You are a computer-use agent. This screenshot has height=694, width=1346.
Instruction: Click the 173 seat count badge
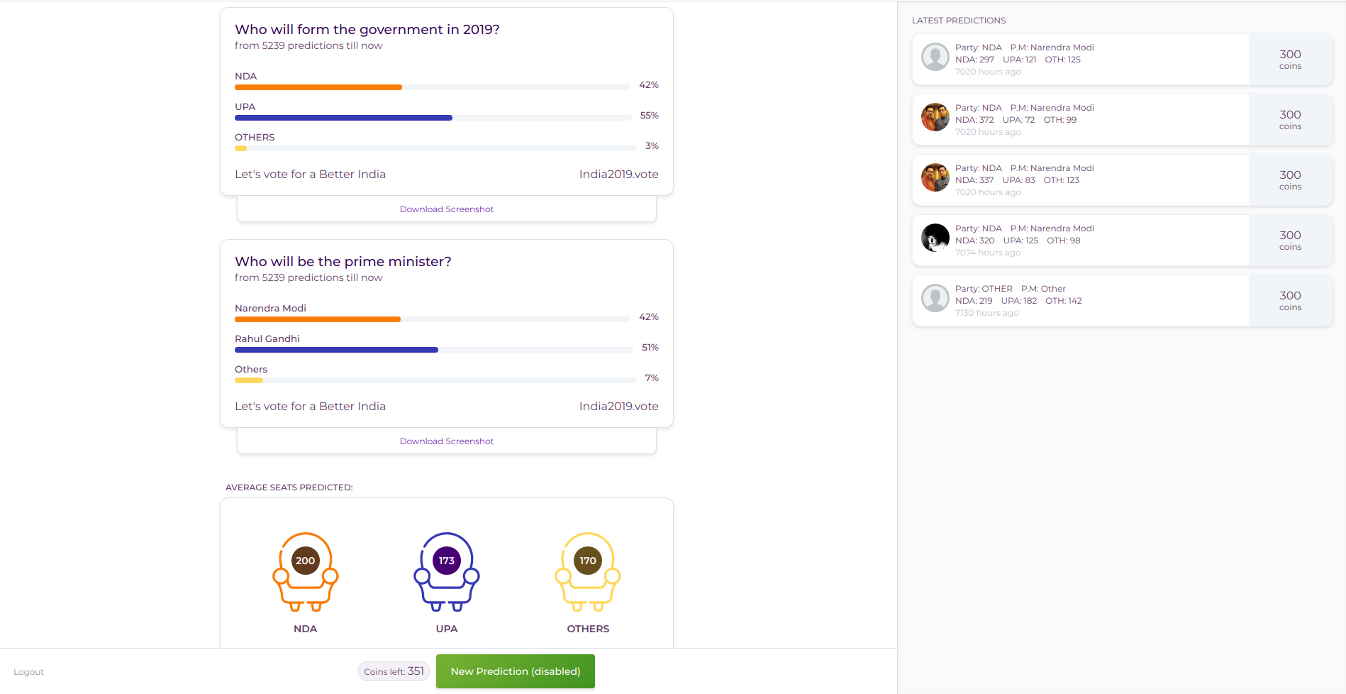[x=447, y=561]
